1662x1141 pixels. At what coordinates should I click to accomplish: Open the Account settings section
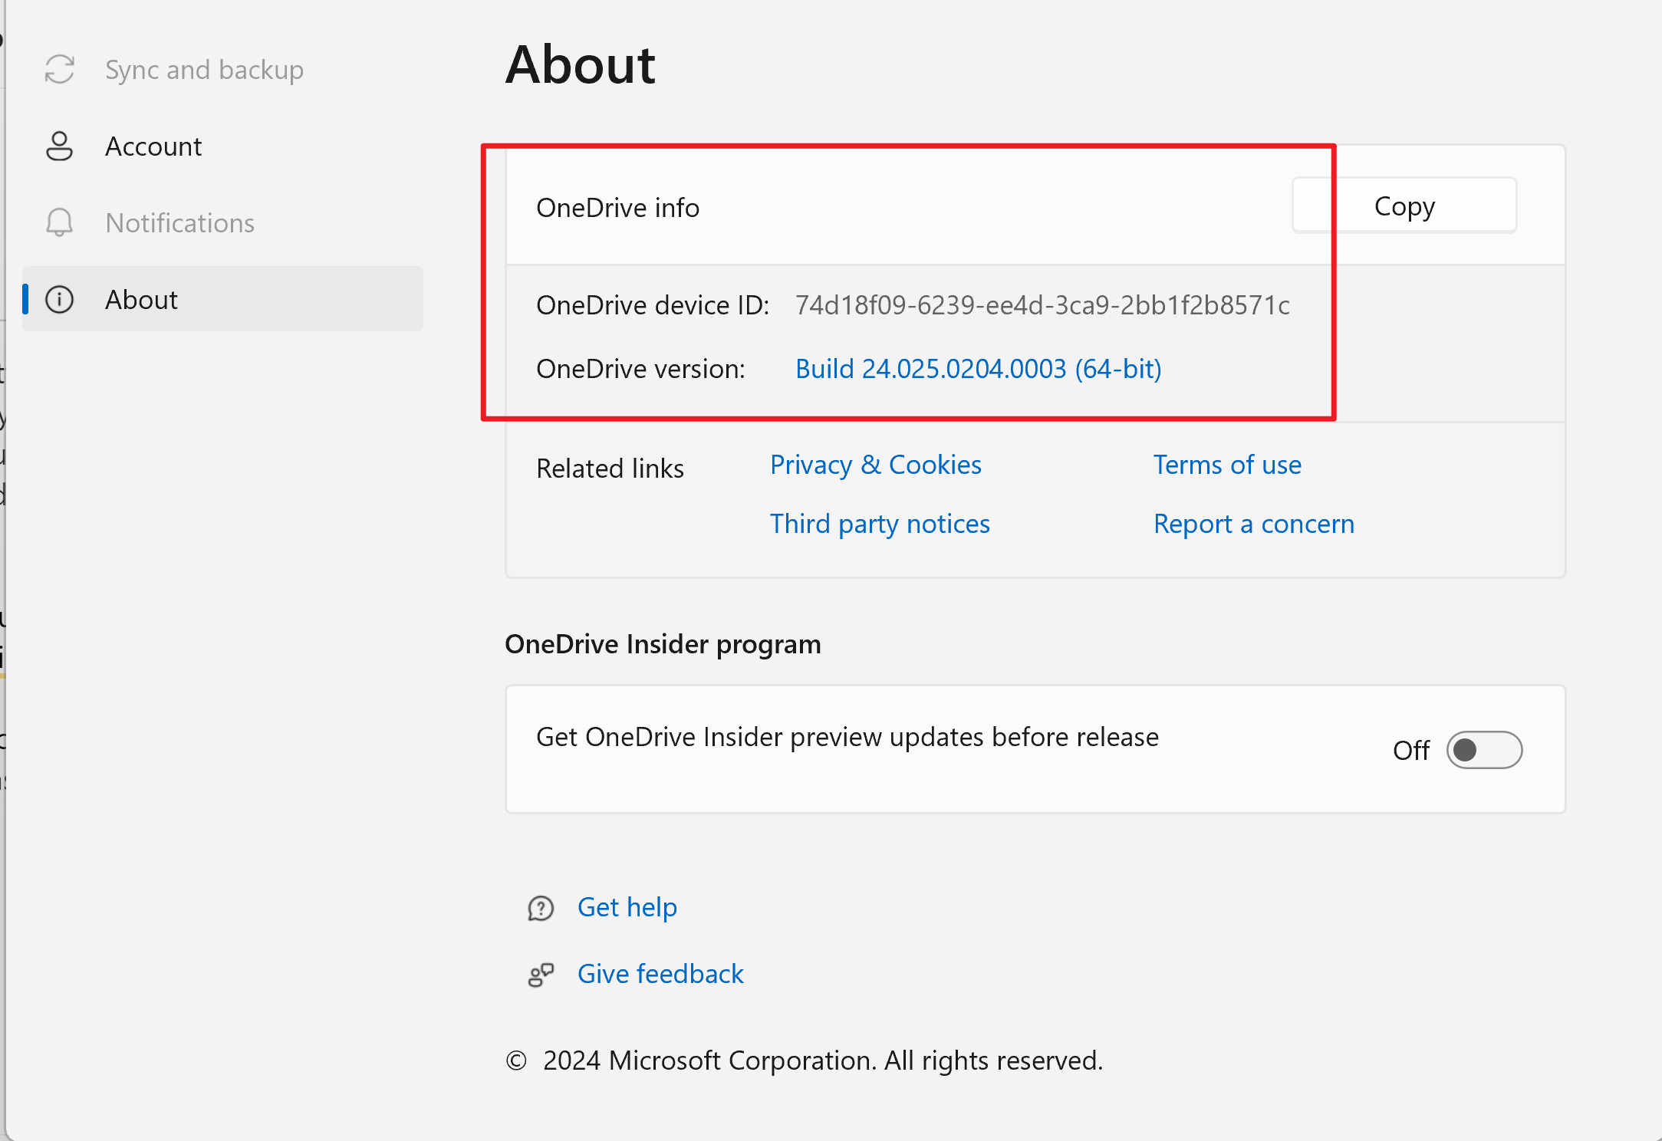222,146
